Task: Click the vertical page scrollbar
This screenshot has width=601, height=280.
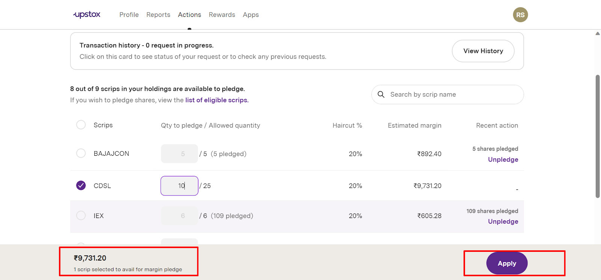Action: [598, 136]
